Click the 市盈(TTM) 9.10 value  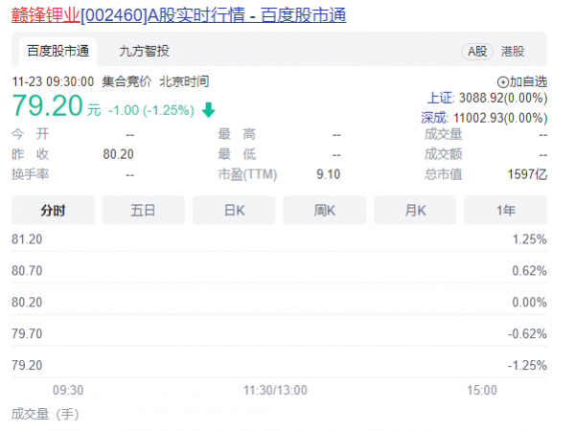(x=328, y=174)
